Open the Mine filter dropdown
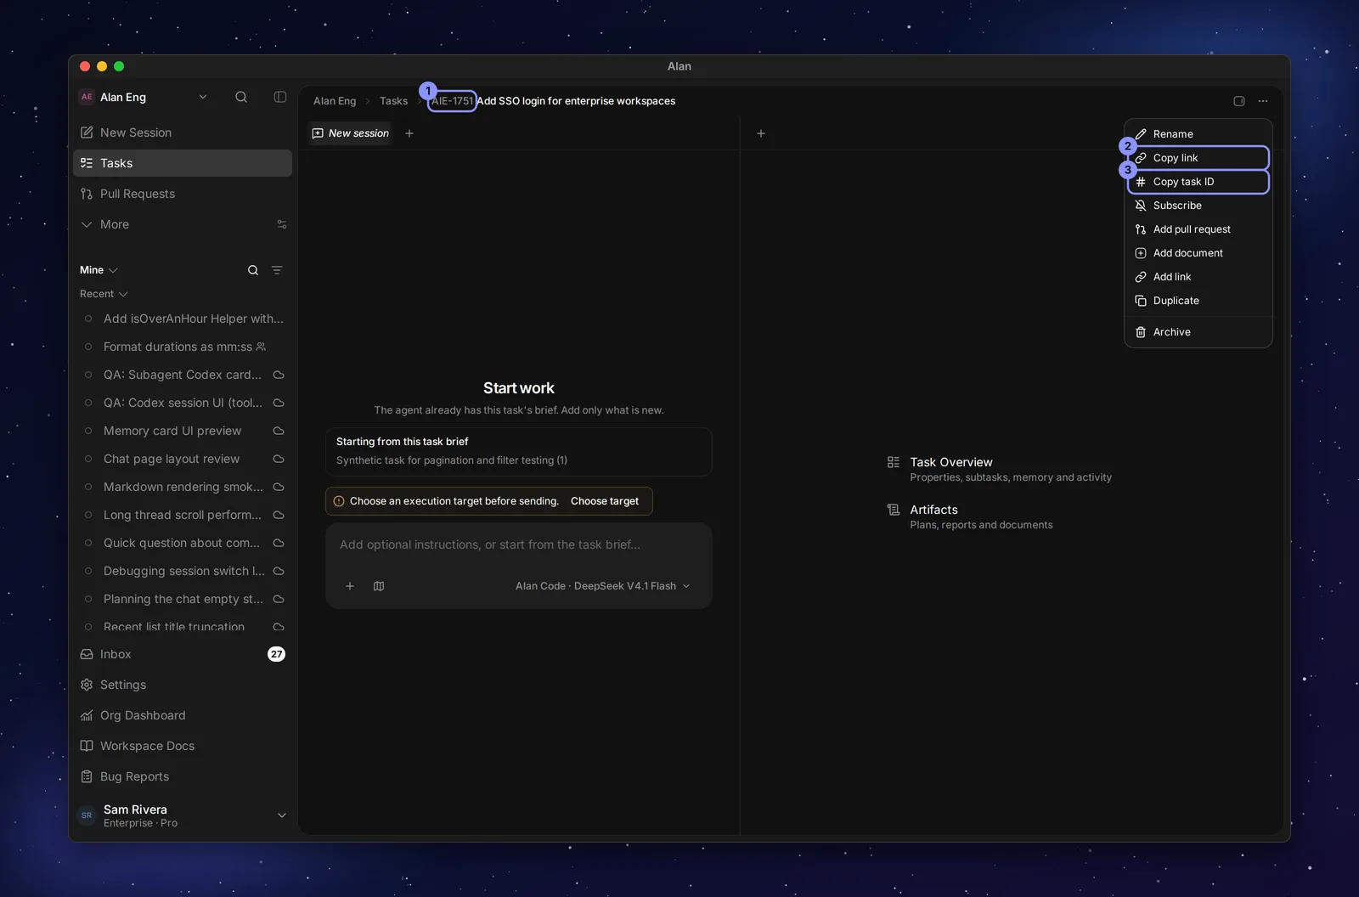 point(99,270)
